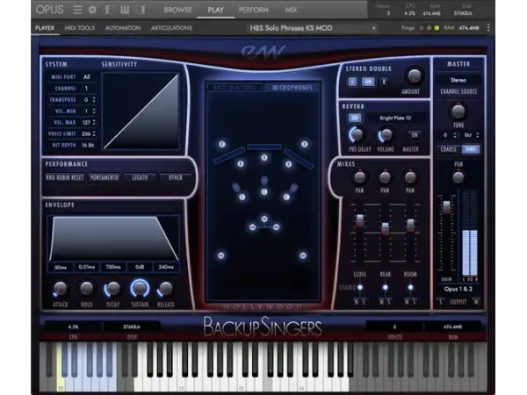Show the Microphones tab in center panel
527x395 pixels.
coord(292,87)
